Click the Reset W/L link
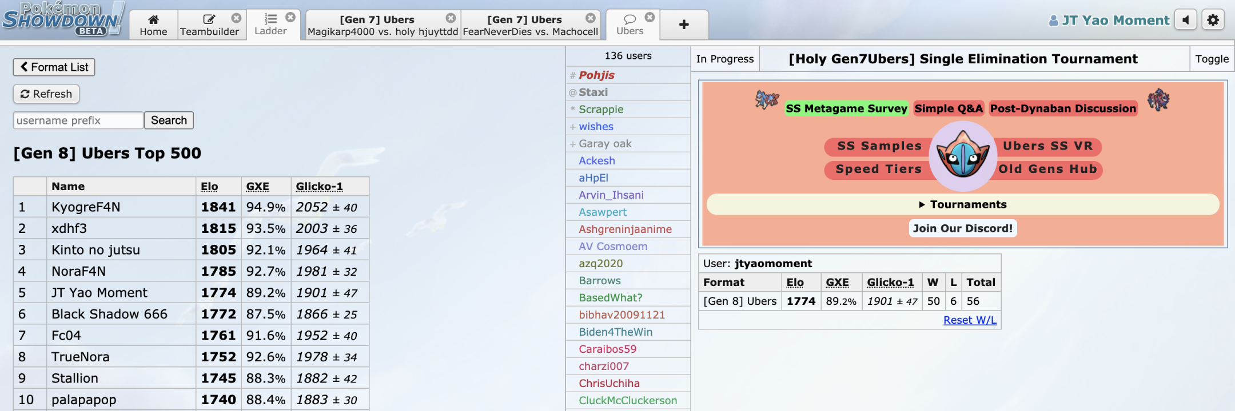 pyautogui.click(x=969, y=320)
